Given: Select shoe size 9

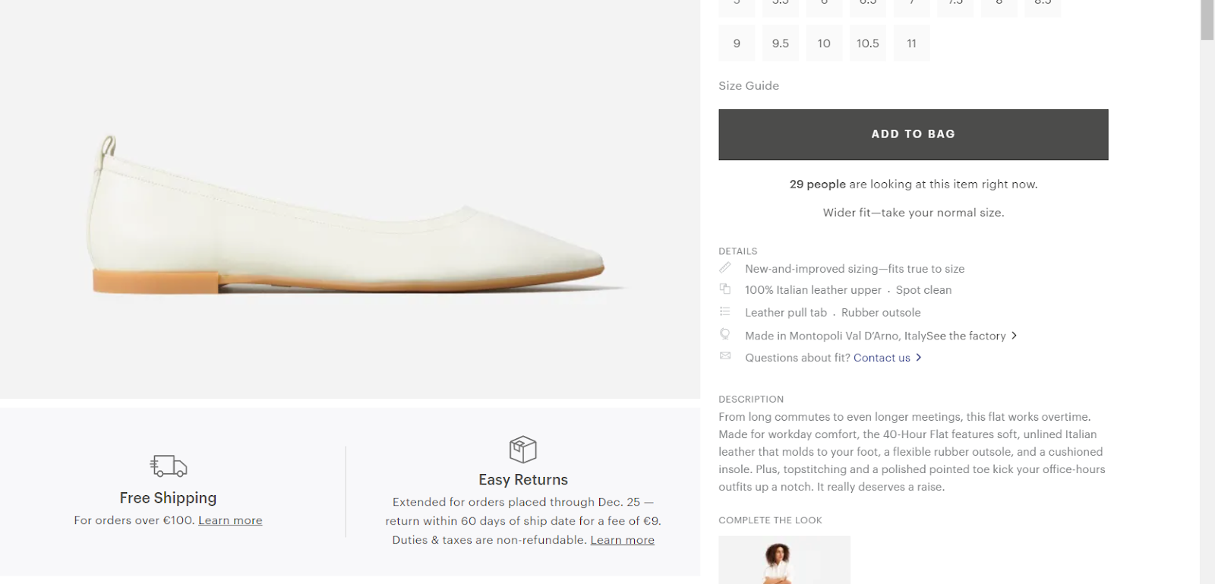Looking at the screenshot, I should pyautogui.click(x=737, y=43).
